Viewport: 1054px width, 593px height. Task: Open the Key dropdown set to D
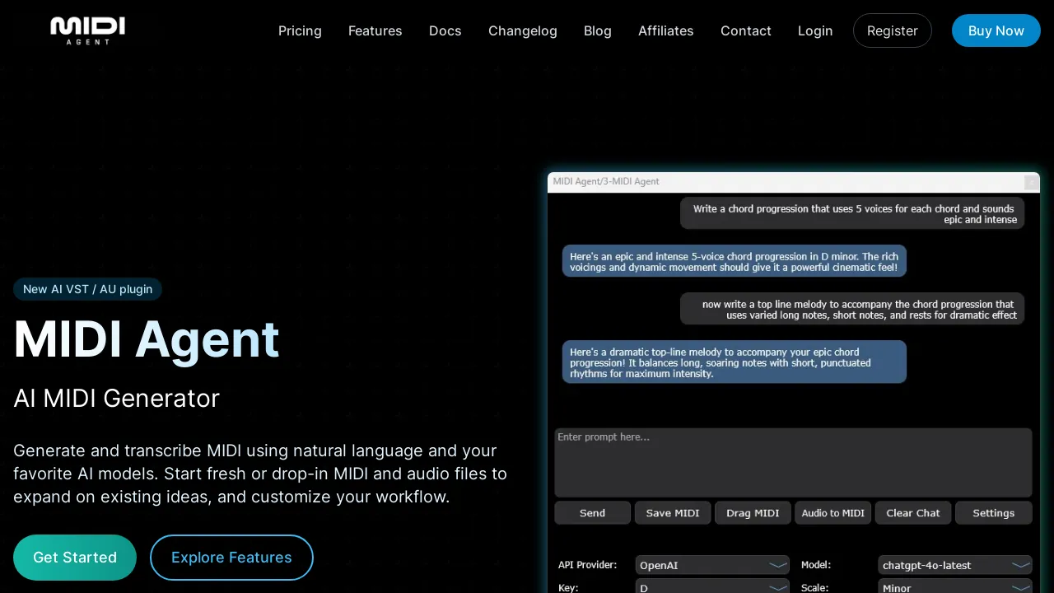point(712,587)
